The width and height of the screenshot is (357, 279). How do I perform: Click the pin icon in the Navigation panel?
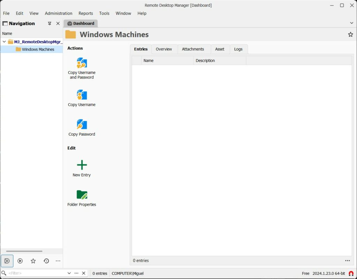(50, 23)
